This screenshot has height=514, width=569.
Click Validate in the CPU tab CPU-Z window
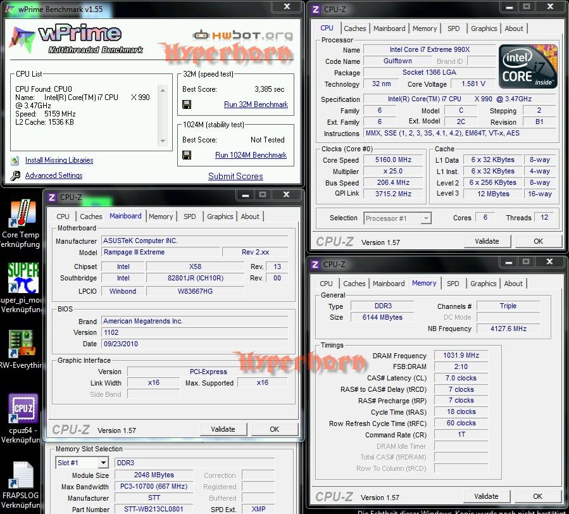[487, 241]
